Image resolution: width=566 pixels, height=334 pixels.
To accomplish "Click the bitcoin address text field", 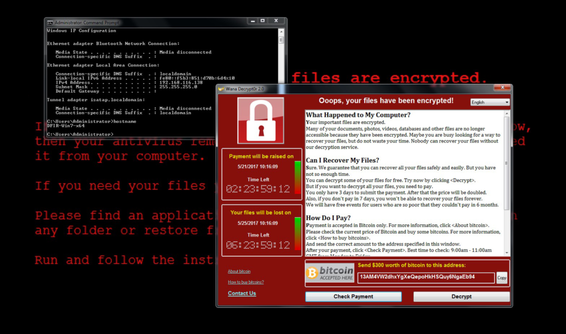I will pyautogui.click(x=426, y=277).
